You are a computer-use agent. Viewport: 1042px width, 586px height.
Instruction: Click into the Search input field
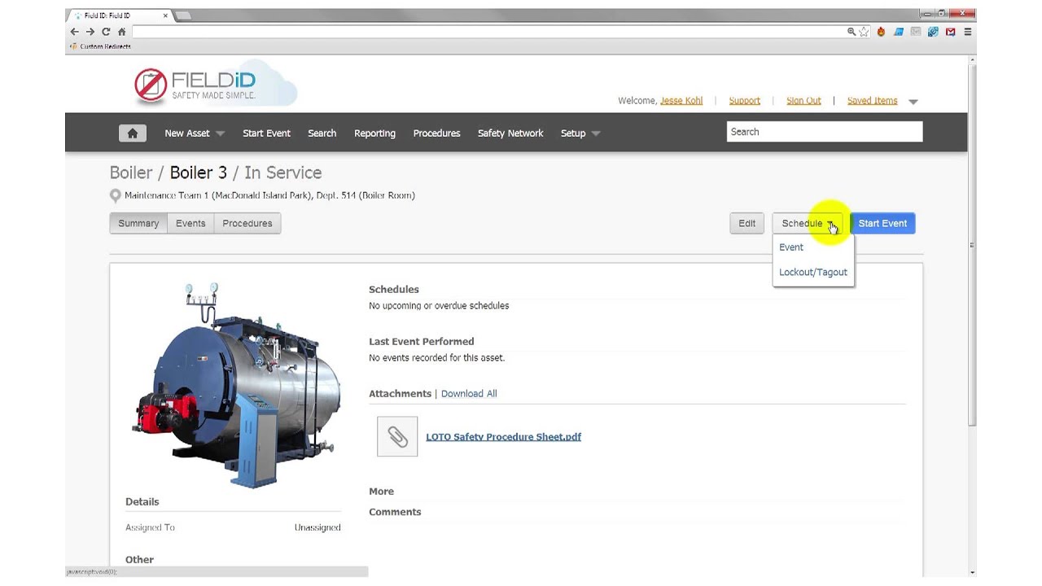click(825, 132)
